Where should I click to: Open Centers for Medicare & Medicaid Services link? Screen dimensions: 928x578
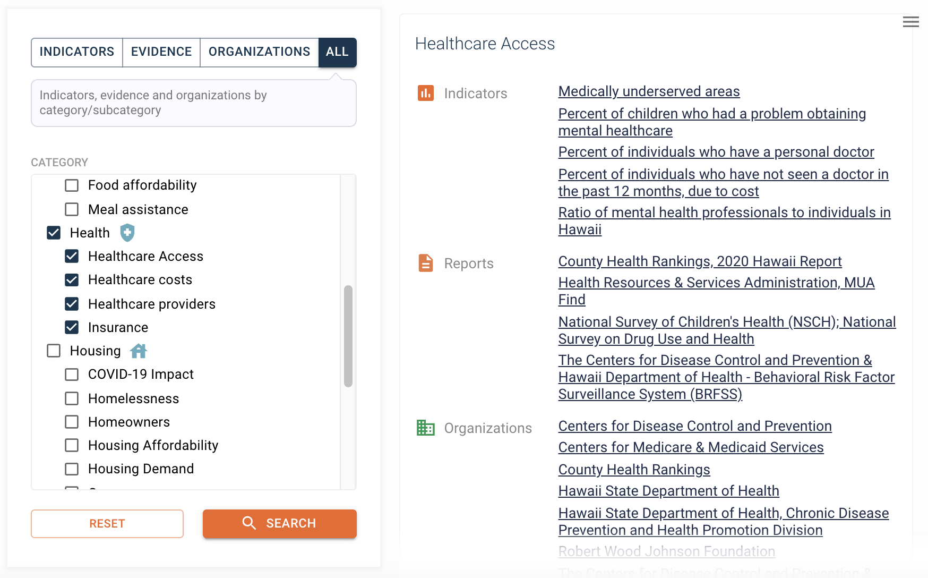point(691,447)
